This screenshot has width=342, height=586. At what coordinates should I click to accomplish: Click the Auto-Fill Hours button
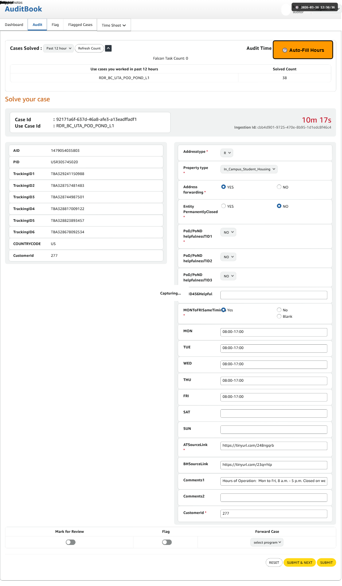click(x=303, y=50)
